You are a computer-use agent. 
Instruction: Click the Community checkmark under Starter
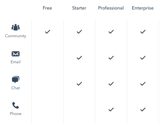[x=79, y=32]
